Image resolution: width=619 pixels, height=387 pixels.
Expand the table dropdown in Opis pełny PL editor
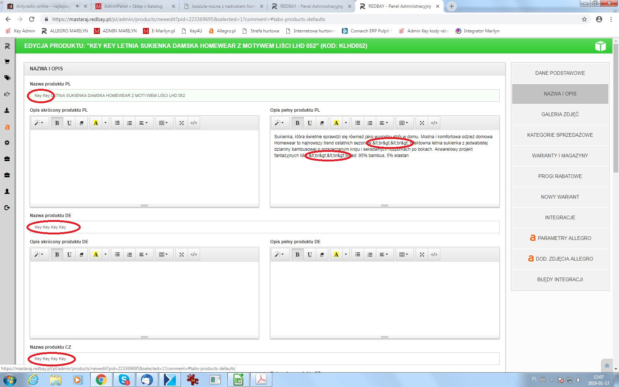tap(403, 123)
